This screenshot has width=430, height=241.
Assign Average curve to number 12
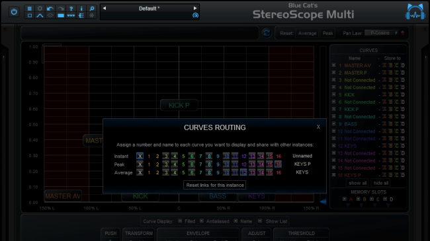tap(243, 172)
